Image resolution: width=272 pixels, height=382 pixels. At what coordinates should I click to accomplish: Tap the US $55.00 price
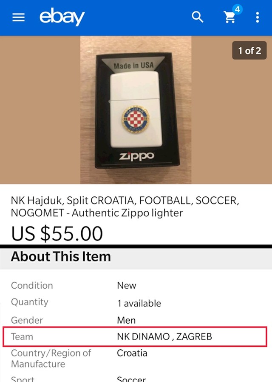click(x=57, y=233)
